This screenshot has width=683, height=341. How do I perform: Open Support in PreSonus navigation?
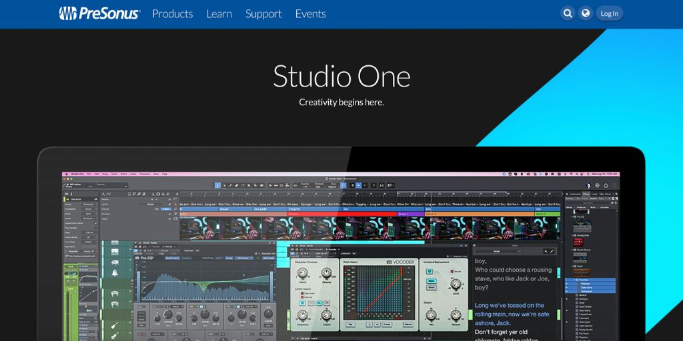coord(263,14)
